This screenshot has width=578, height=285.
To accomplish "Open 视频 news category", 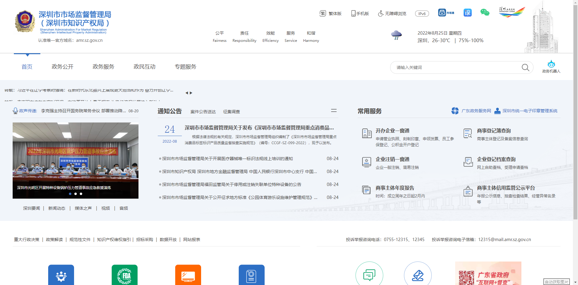I will coord(106,208).
